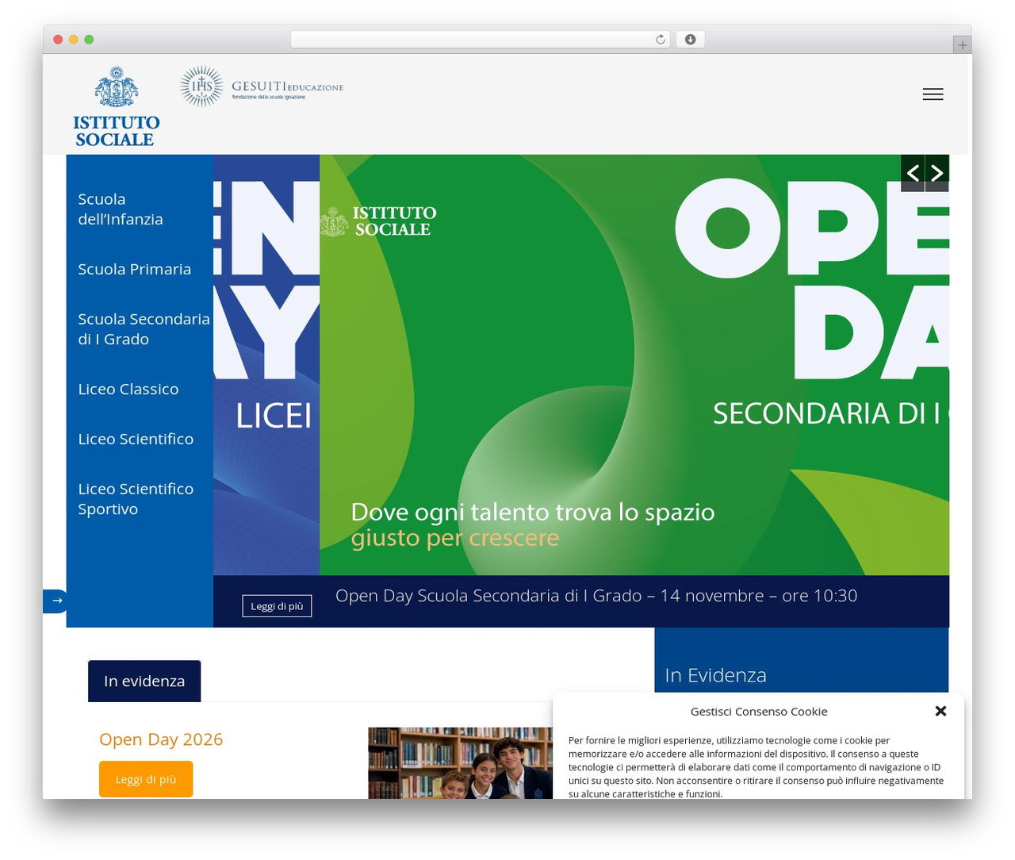
Task: Click the Gesuiti Educazione logo
Action: pos(262,86)
